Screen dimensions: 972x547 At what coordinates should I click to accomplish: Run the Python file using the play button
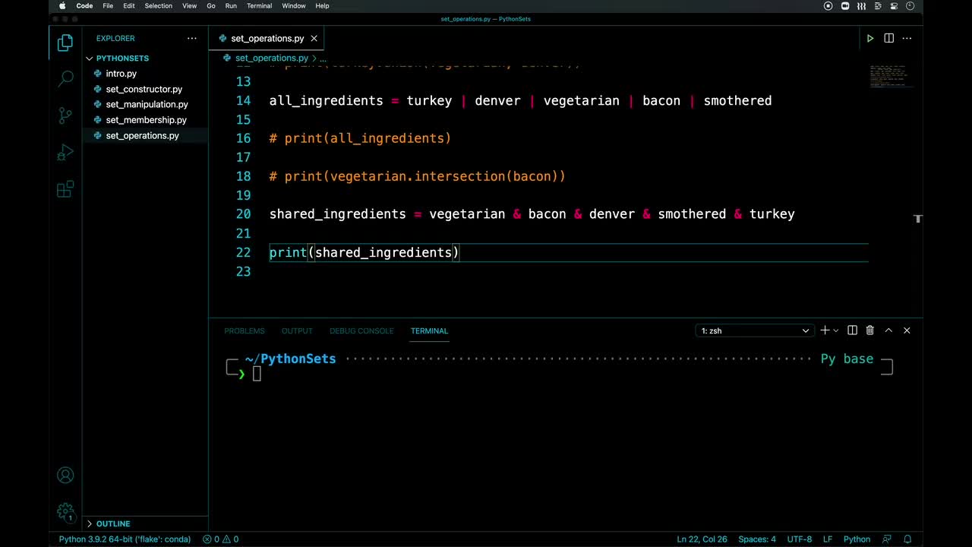pos(869,38)
